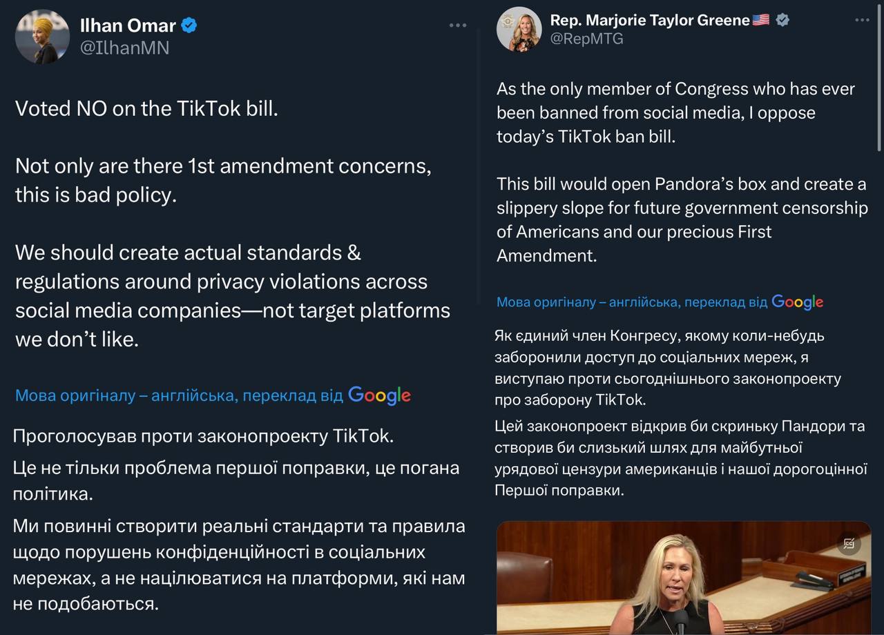Click the @RepMTG handle
This screenshot has height=635, width=884.
click(586, 39)
